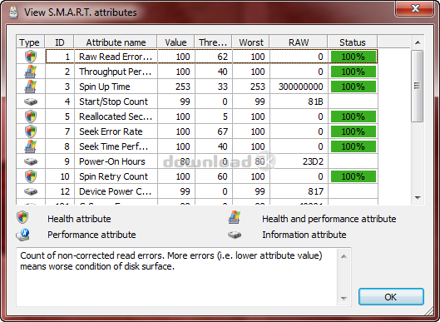Select the 'Throughput Per…' attribute name
This screenshot has height=322, width=440.
tap(116, 72)
